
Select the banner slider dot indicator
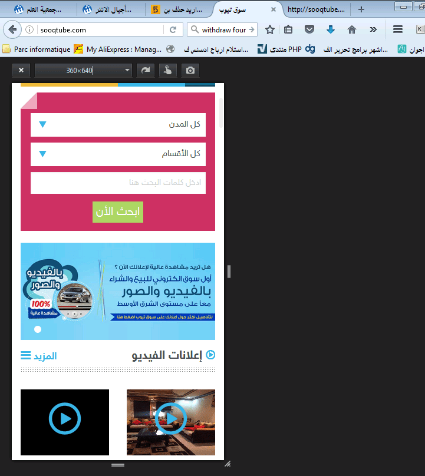coord(38,329)
